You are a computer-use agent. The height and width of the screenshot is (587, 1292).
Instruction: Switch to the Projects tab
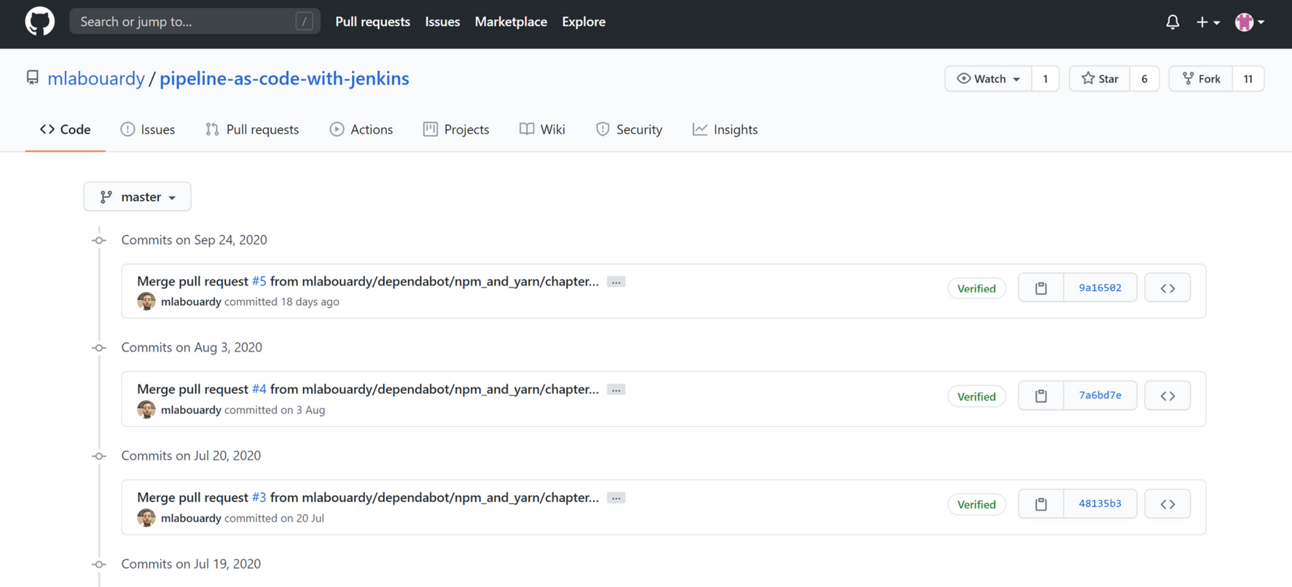(456, 129)
